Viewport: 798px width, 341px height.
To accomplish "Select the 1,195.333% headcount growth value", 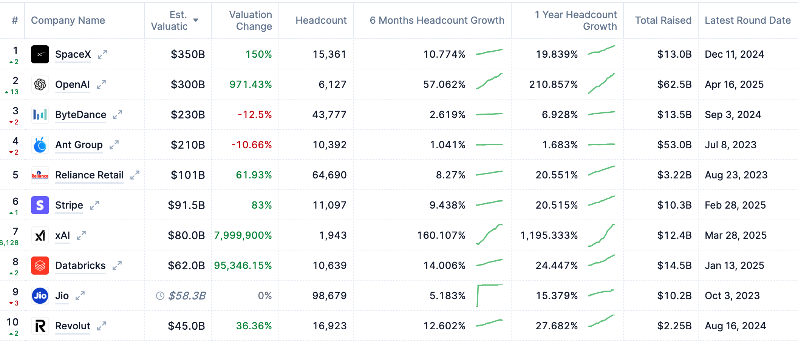I will (549, 235).
